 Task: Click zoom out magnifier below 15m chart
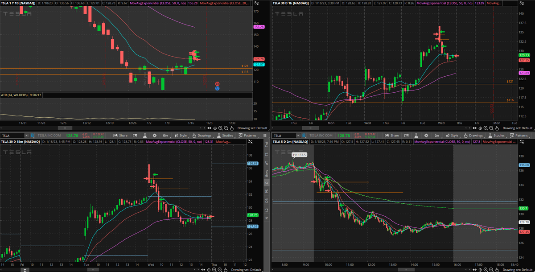tap(220, 269)
